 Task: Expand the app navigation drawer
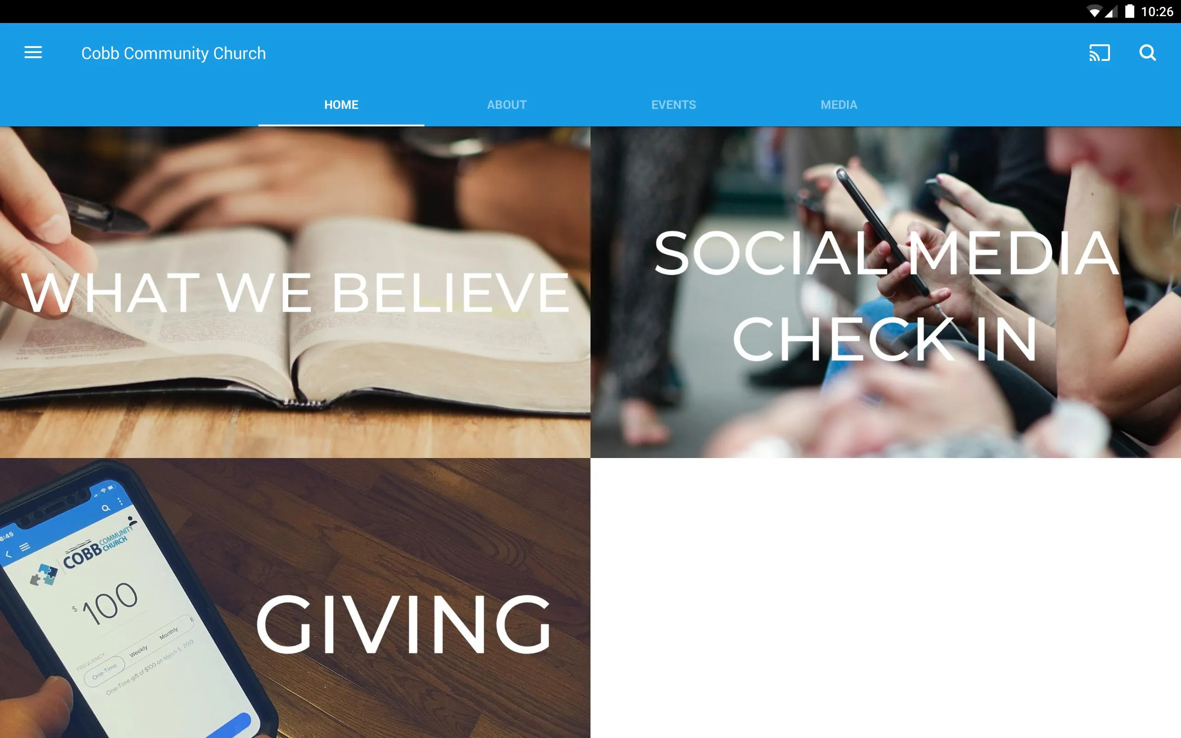[33, 53]
